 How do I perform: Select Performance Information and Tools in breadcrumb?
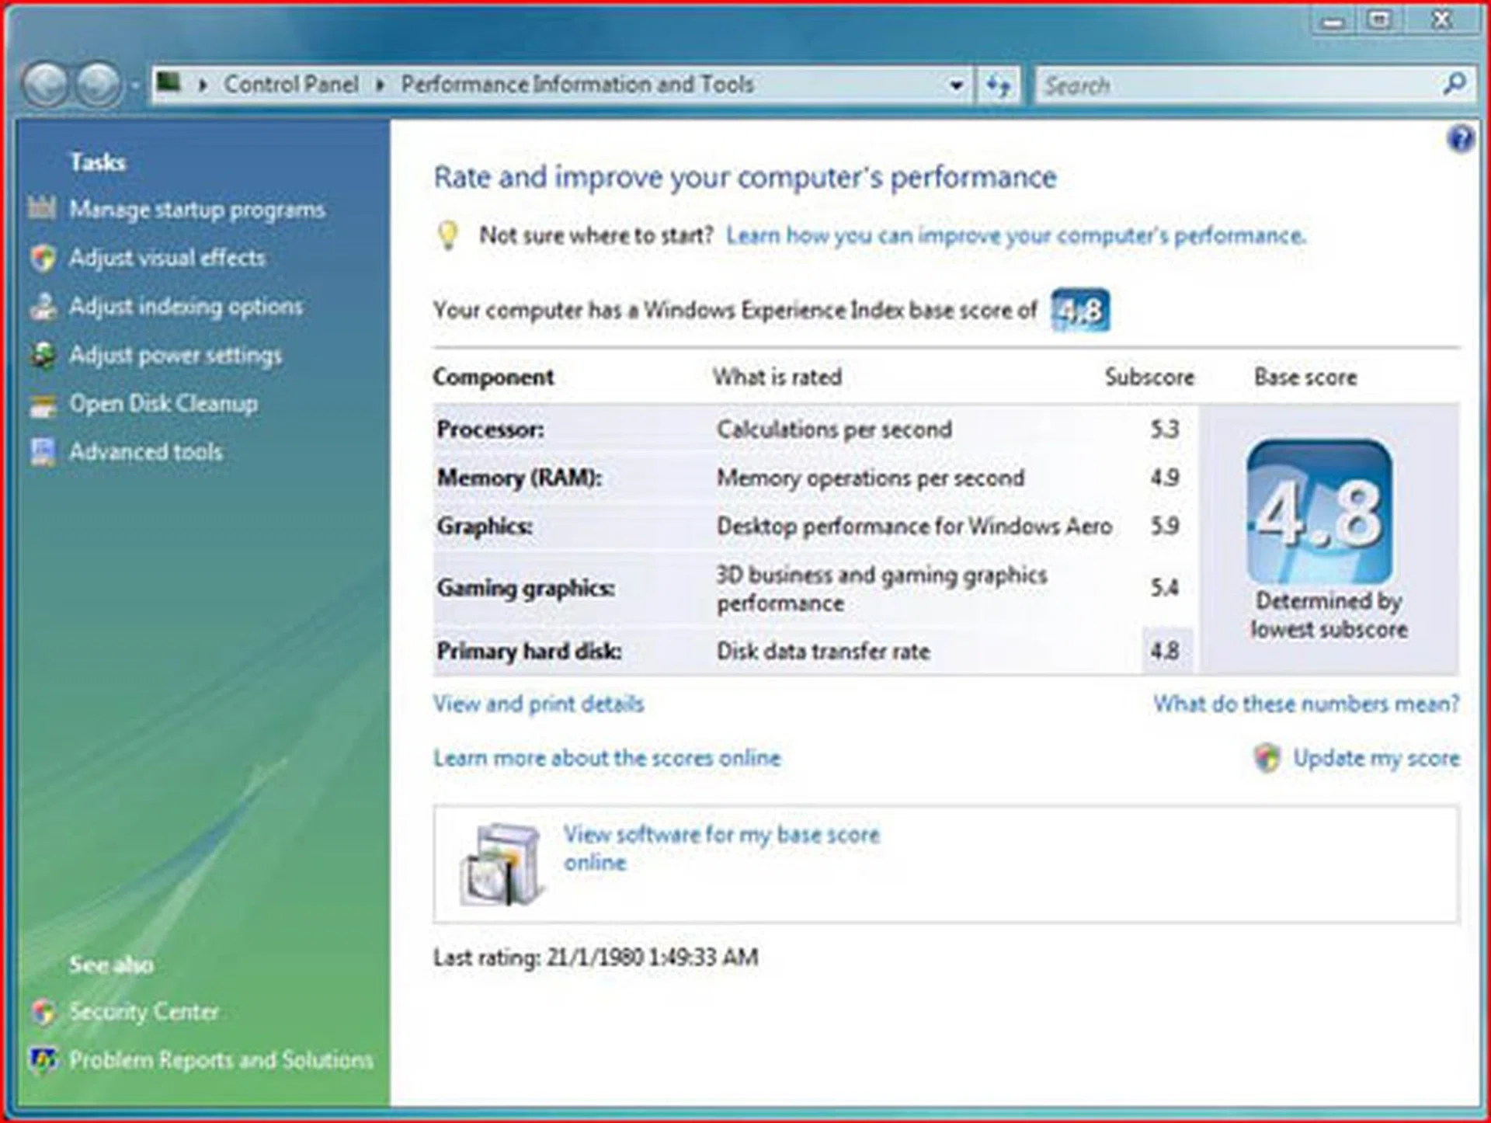click(576, 85)
